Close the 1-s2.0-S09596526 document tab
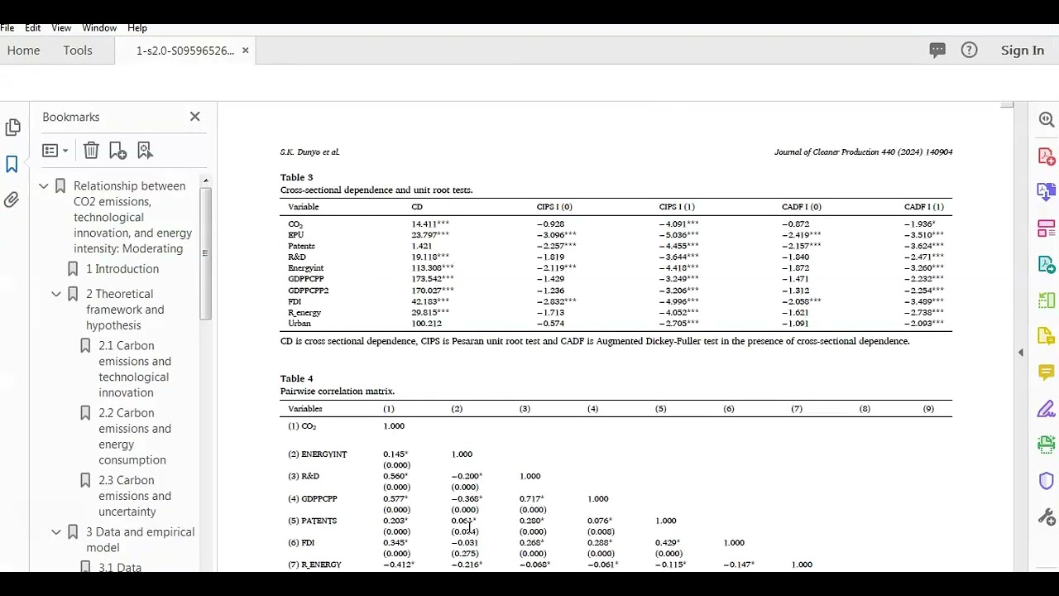Viewport: 1059px width, 596px height. (245, 50)
